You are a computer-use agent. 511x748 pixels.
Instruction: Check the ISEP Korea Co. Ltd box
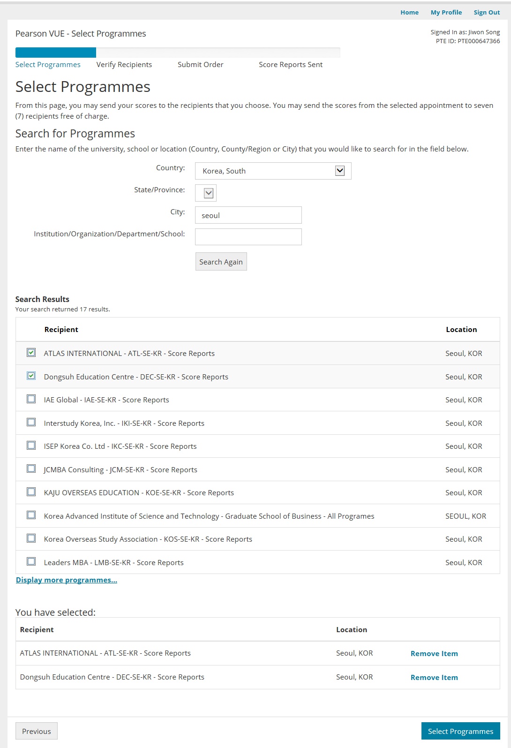coord(31,446)
